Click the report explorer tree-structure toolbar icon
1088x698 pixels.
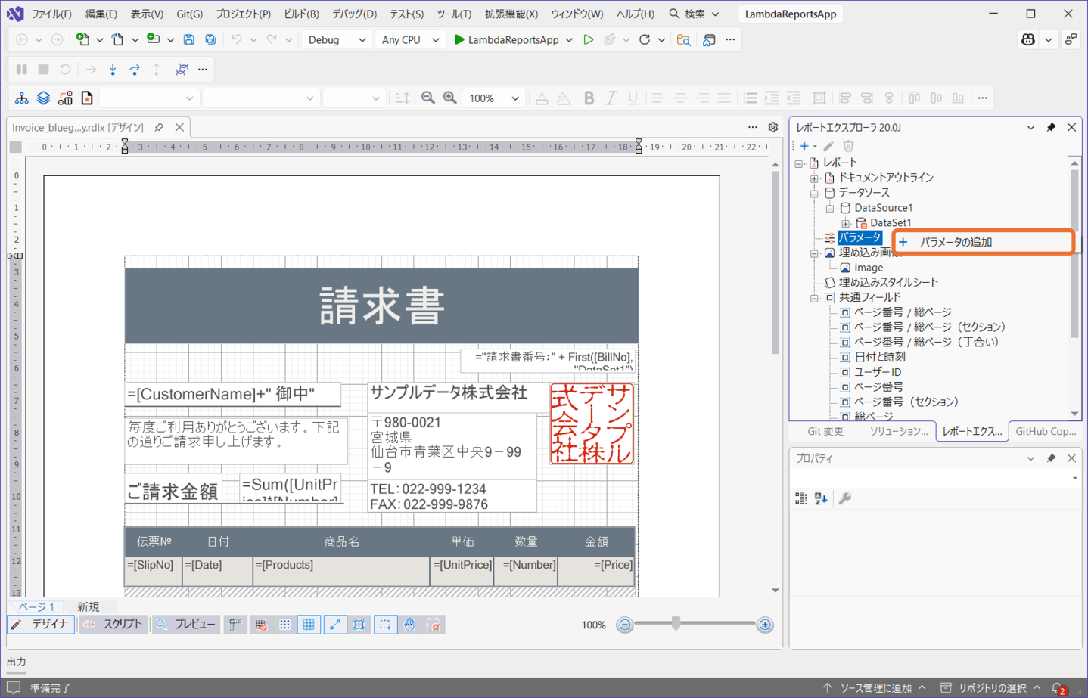click(22, 98)
